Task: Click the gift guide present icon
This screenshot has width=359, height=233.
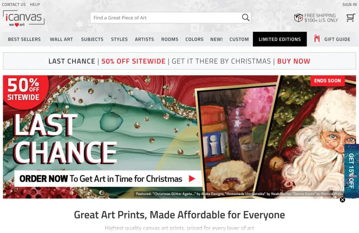Action: click(x=317, y=39)
